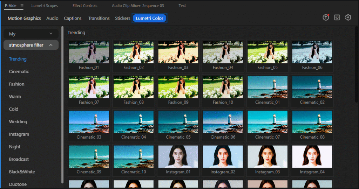Open the PrAide panel hamburger menu
This screenshot has height=189, width=359.
coord(22,6)
